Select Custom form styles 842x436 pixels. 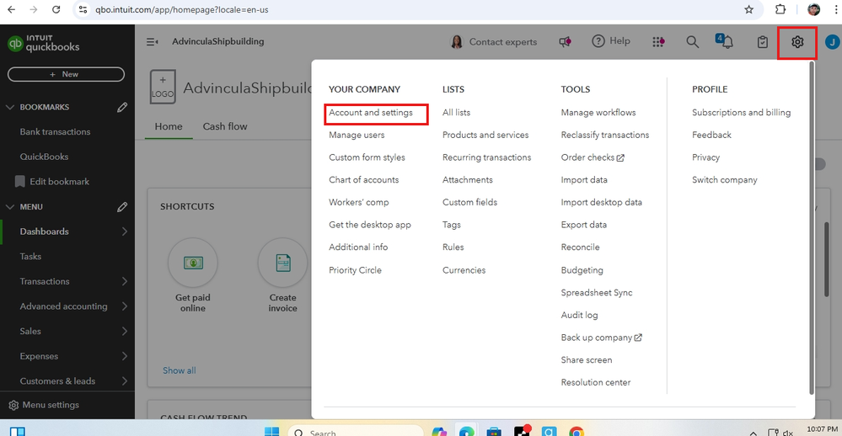(367, 157)
